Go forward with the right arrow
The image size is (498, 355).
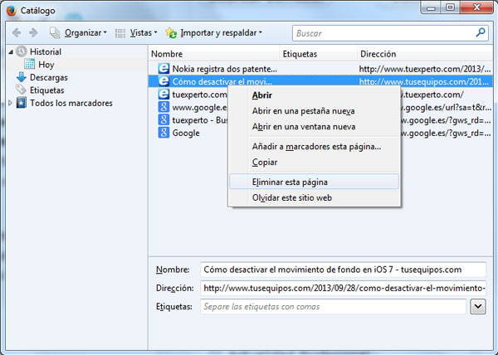click(x=33, y=32)
